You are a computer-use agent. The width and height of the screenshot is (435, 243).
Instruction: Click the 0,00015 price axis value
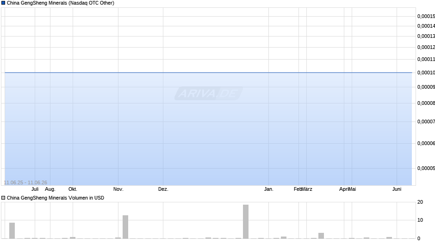point(426,16)
